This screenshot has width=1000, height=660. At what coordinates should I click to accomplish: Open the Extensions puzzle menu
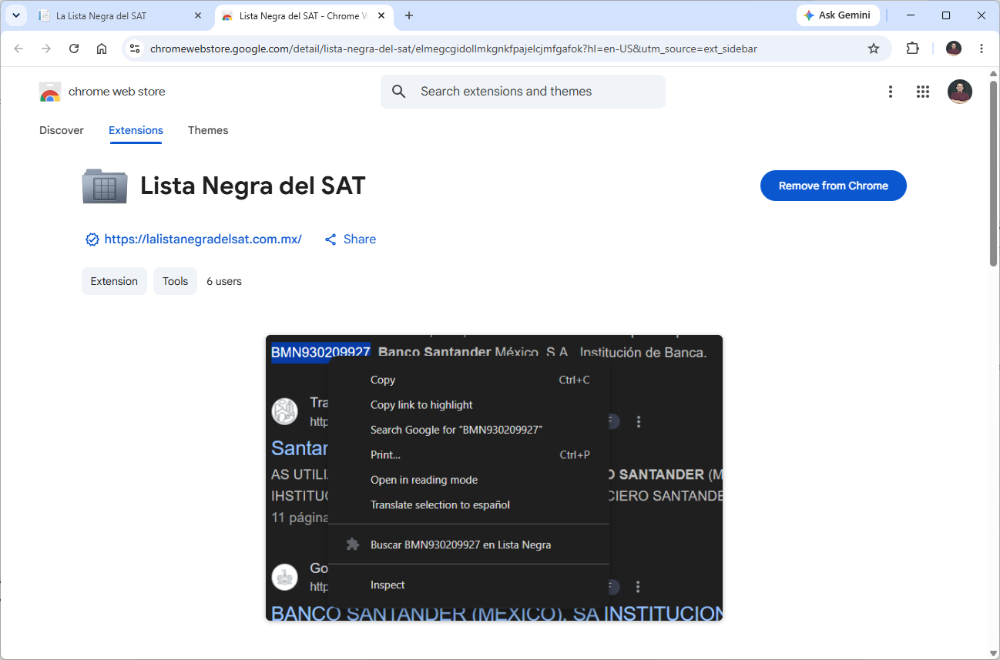tap(913, 49)
